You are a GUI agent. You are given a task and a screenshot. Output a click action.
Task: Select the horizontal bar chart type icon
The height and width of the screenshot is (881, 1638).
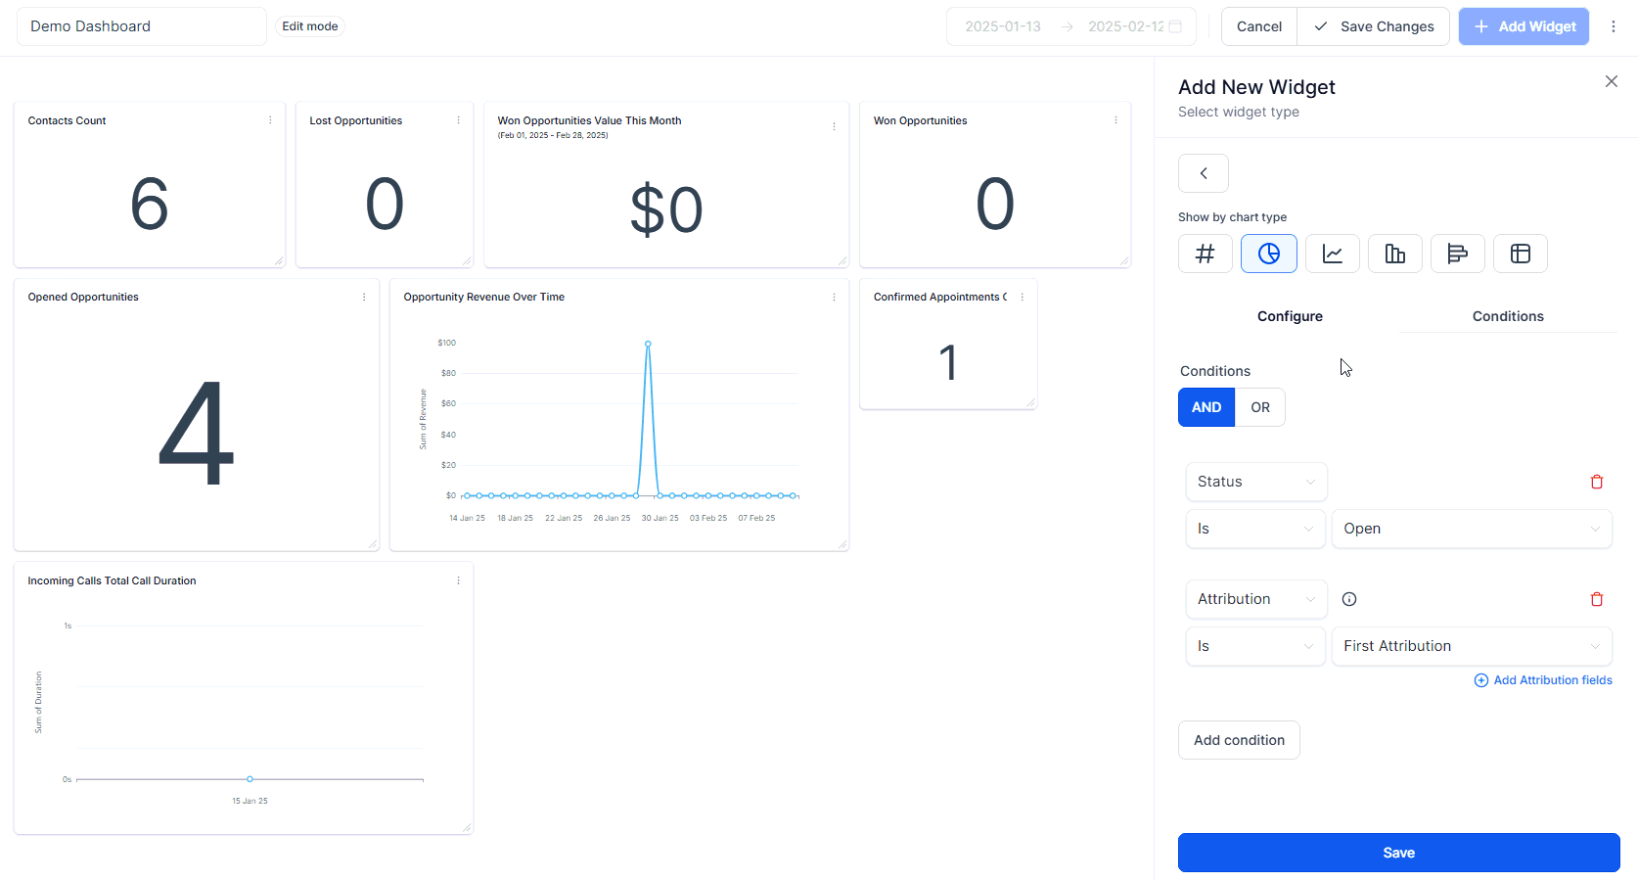click(1458, 254)
